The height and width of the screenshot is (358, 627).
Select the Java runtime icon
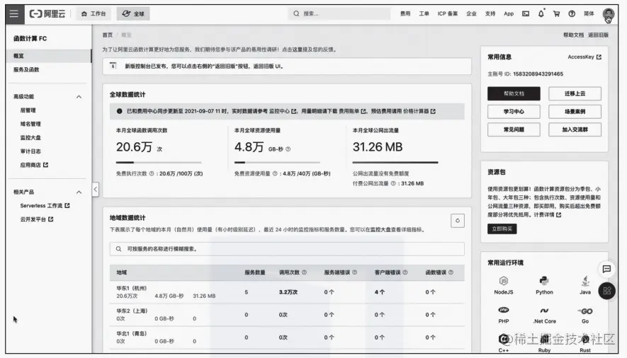[585, 281]
